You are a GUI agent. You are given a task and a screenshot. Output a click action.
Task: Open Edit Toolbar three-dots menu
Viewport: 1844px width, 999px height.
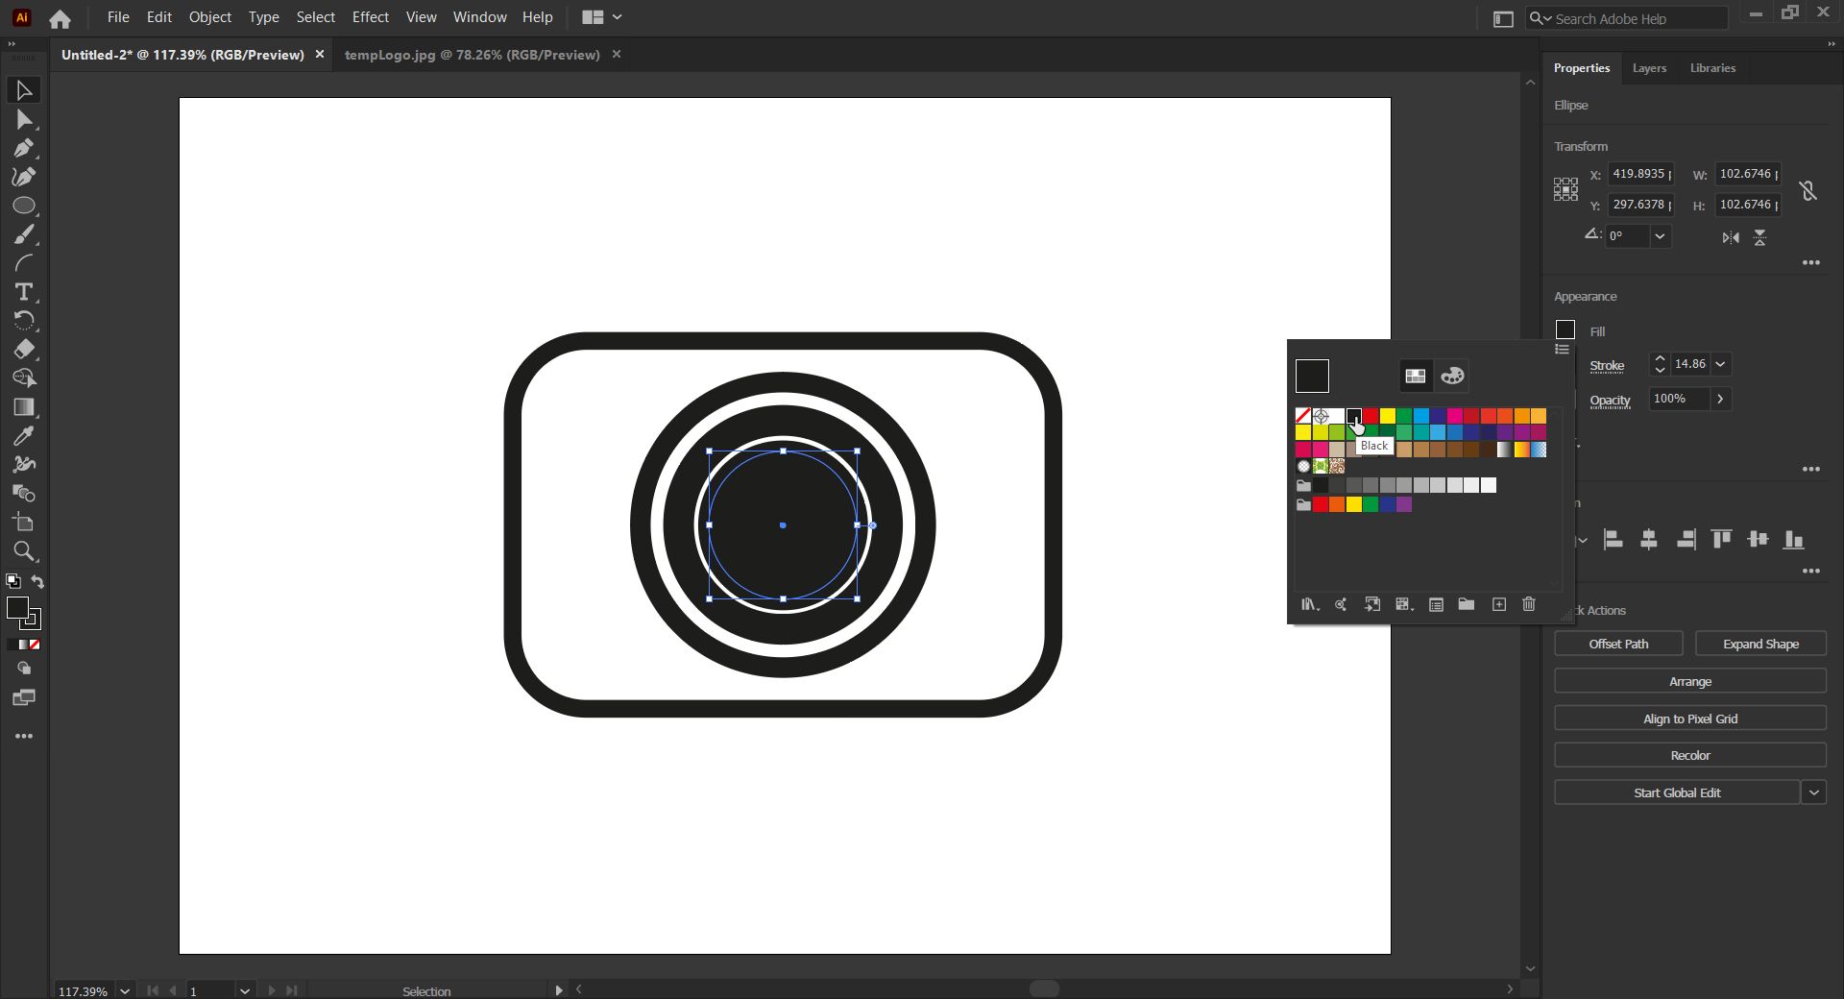[x=24, y=736]
